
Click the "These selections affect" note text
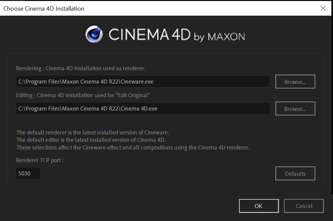point(133,147)
